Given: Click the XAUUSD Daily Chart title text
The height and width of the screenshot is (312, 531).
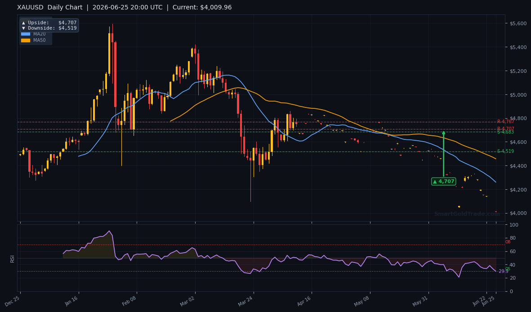Looking at the screenshot, I should (50, 8).
